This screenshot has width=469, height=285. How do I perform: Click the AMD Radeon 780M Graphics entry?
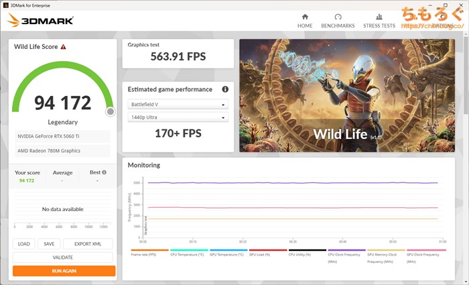click(62, 151)
